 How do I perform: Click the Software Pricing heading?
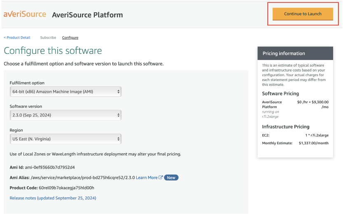tap(280, 93)
